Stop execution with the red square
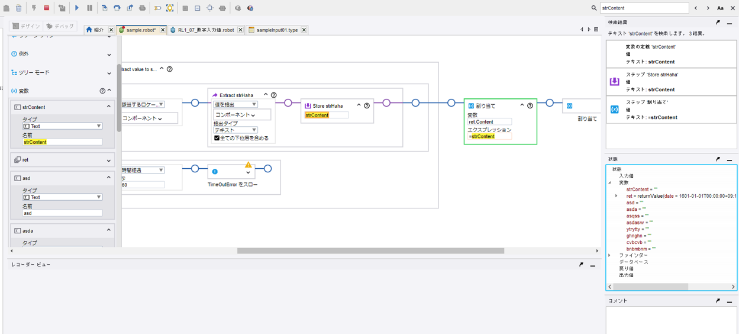This screenshot has width=739, height=334. click(47, 8)
